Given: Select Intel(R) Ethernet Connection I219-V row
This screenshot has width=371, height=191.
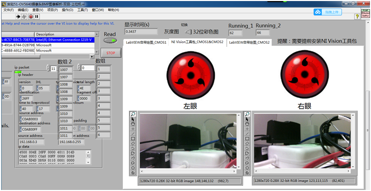Looking at the screenshot, I should pyautogui.click(x=48, y=40).
